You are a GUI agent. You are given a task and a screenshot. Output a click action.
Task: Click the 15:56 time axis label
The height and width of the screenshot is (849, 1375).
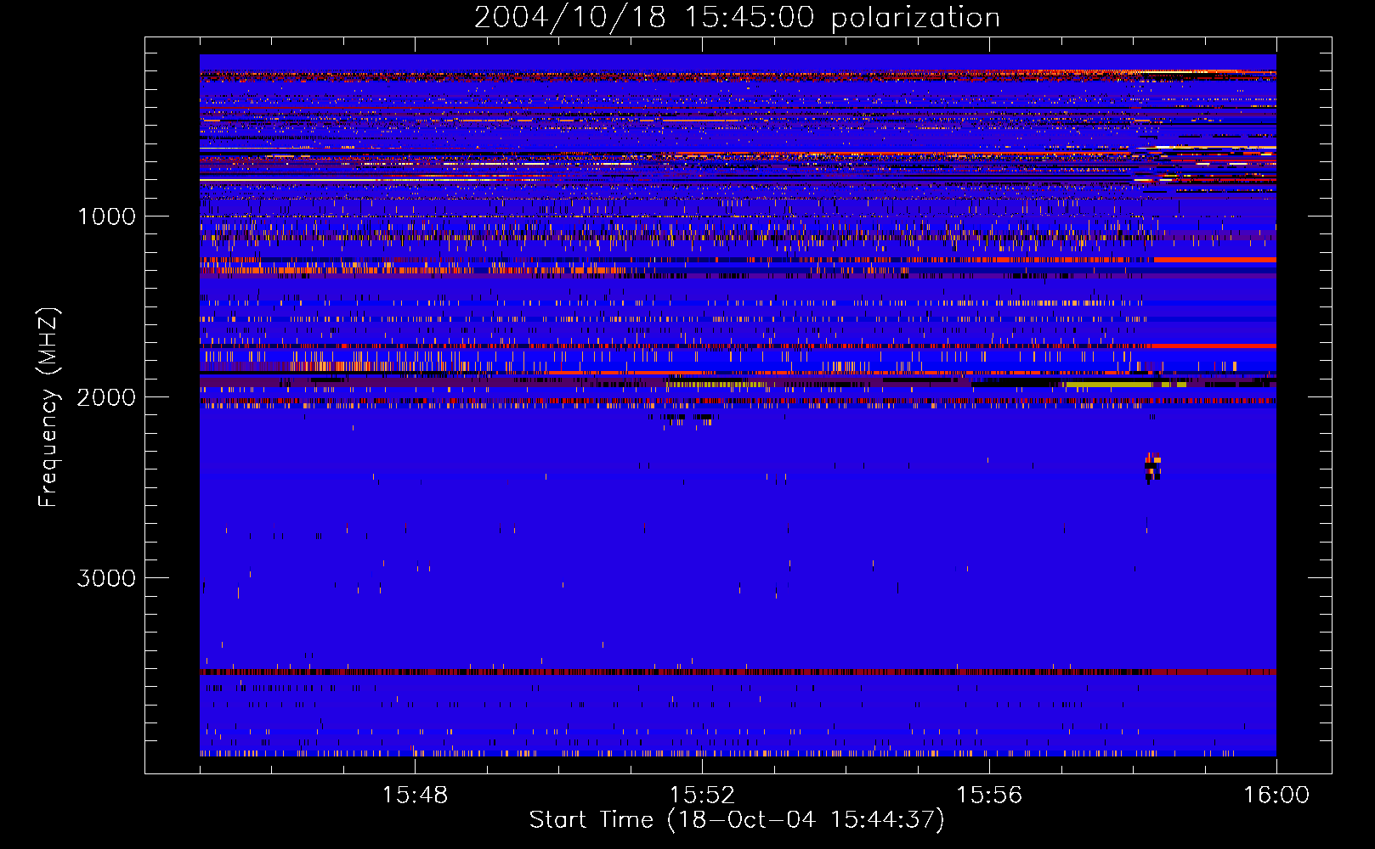(989, 796)
